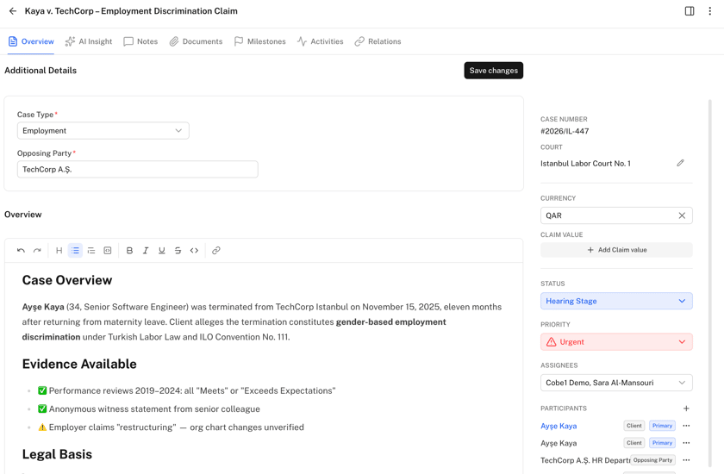This screenshot has width=724, height=474.
Task: Toggle strikethrough formatting
Action: coord(178,251)
